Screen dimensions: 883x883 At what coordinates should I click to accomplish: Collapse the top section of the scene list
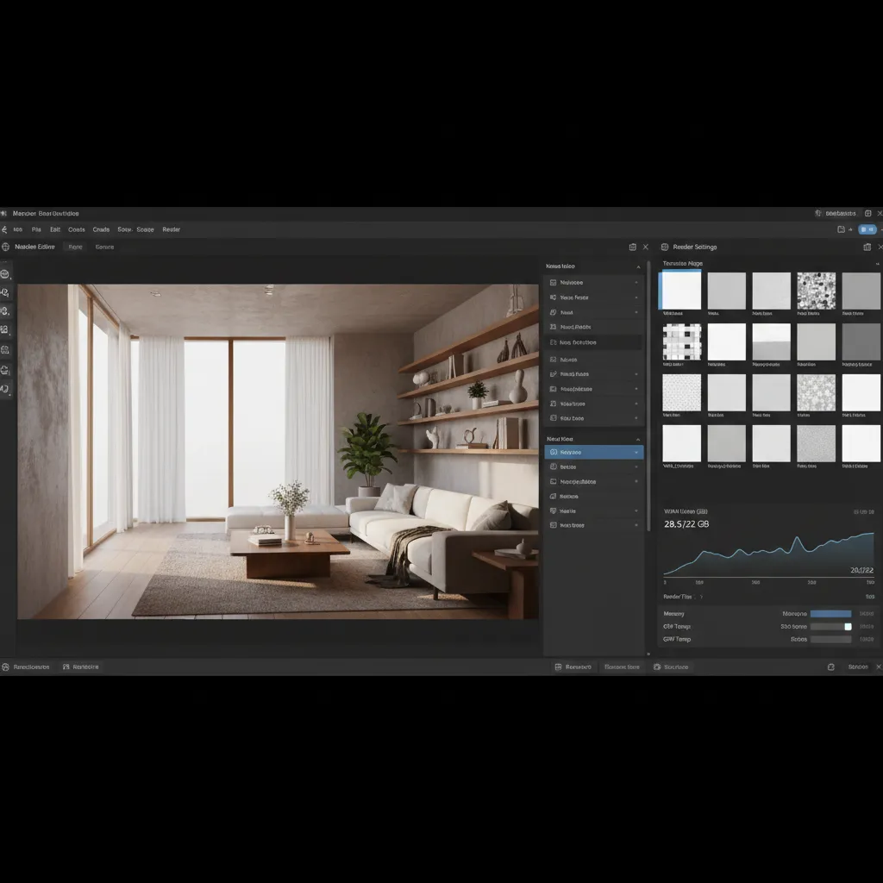coord(638,266)
